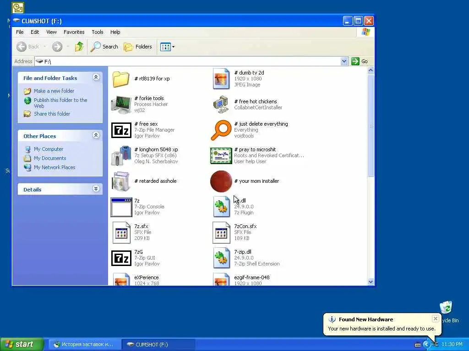Open the Edit menu
Viewport: 469px width, 351px height.
pos(35,32)
